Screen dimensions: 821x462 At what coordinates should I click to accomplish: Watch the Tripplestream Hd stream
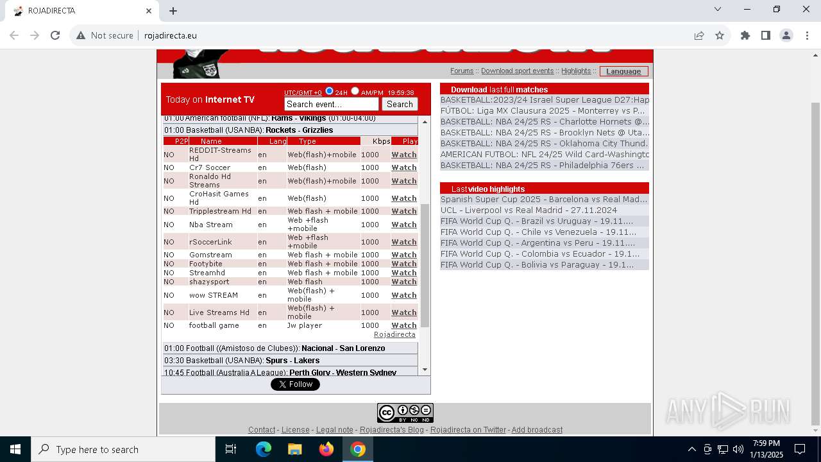(404, 211)
